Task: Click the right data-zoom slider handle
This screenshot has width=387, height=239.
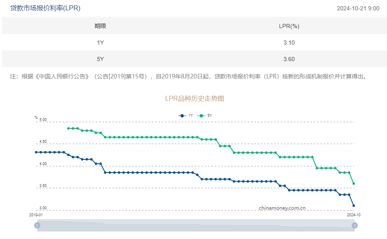Action: (355, 225)
